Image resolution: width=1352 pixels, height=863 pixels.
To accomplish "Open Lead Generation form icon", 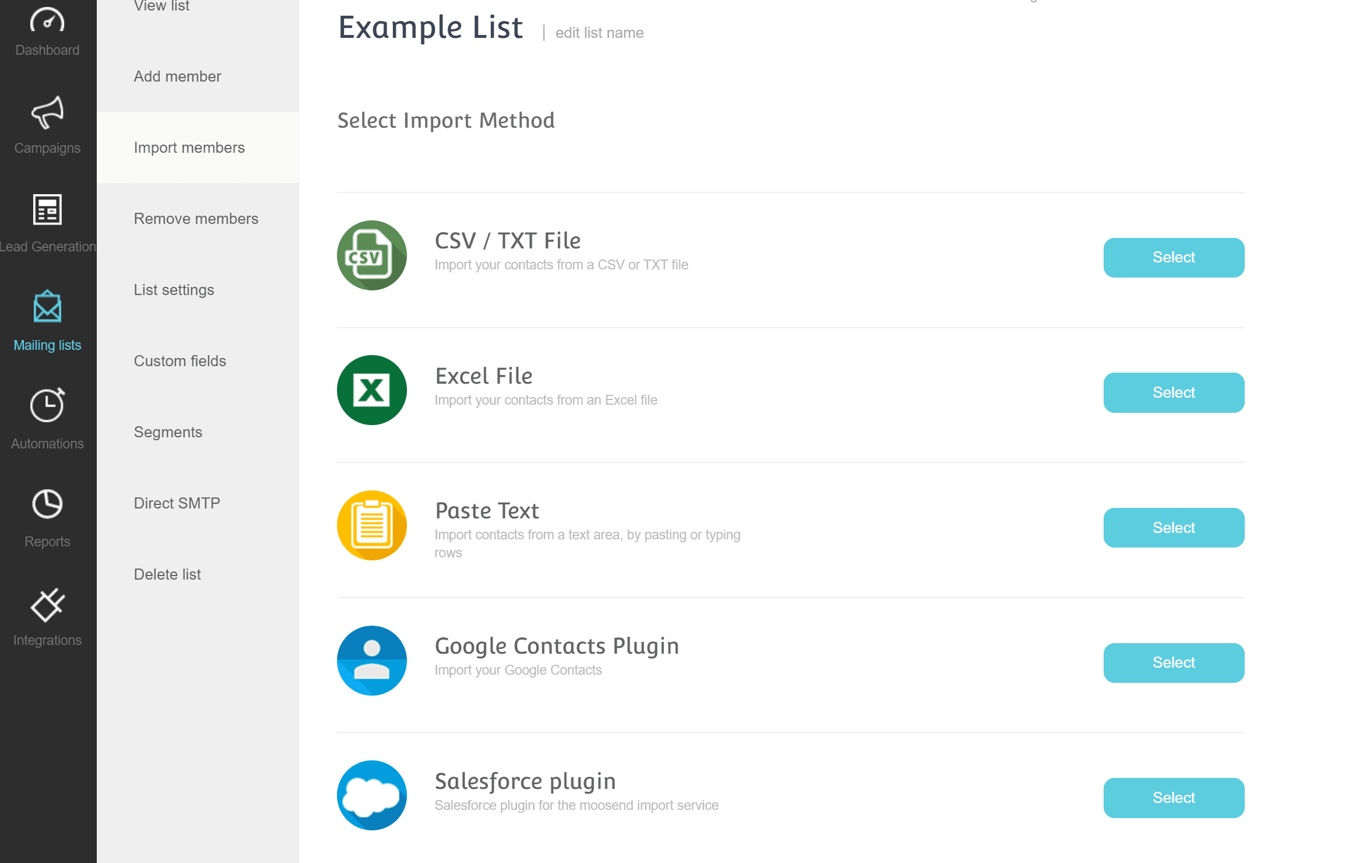I will (x=47, y=210).
